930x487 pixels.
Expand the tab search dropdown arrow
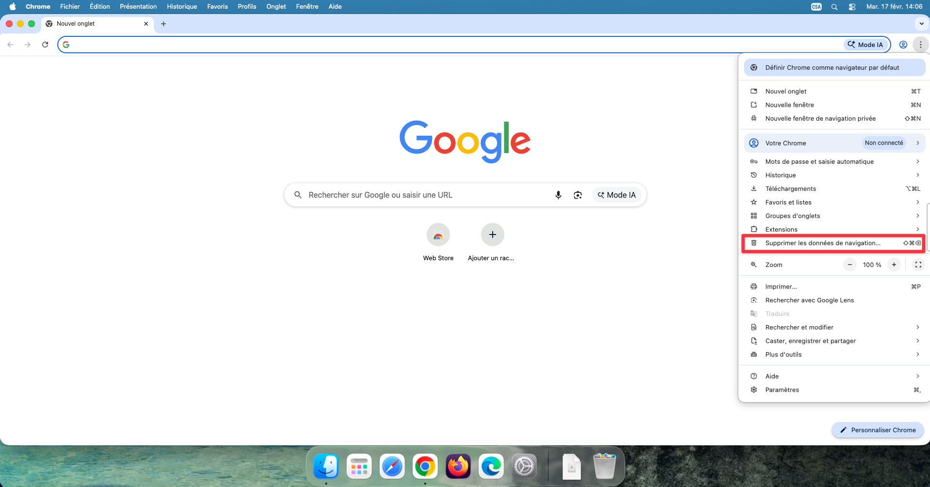[x=921, y=24]
